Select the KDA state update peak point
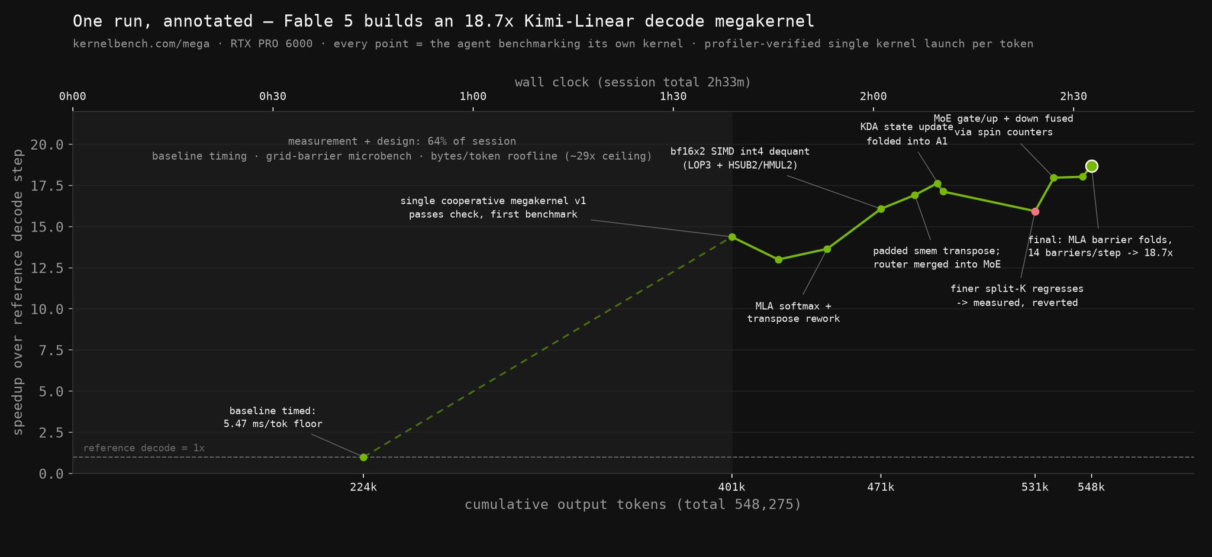The height and width of the screenshot is (557, 1212). click(x=937, y=183)
